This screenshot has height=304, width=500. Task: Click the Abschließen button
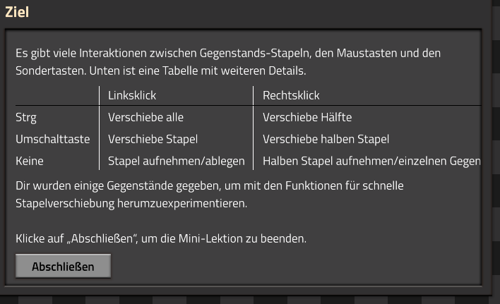pos(63,266)
